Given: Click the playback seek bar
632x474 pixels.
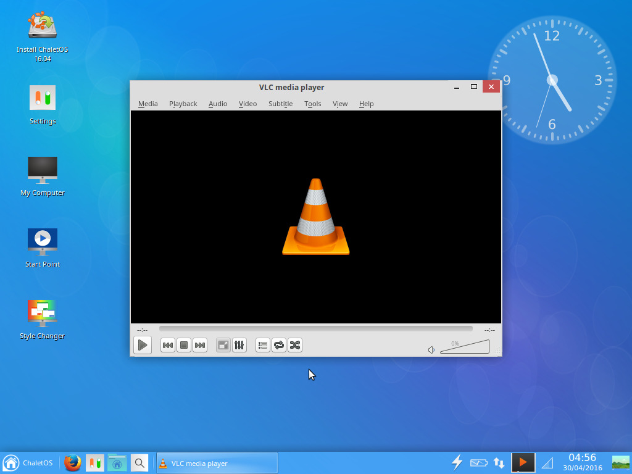Looking at the screenshot, I should 315,329.
